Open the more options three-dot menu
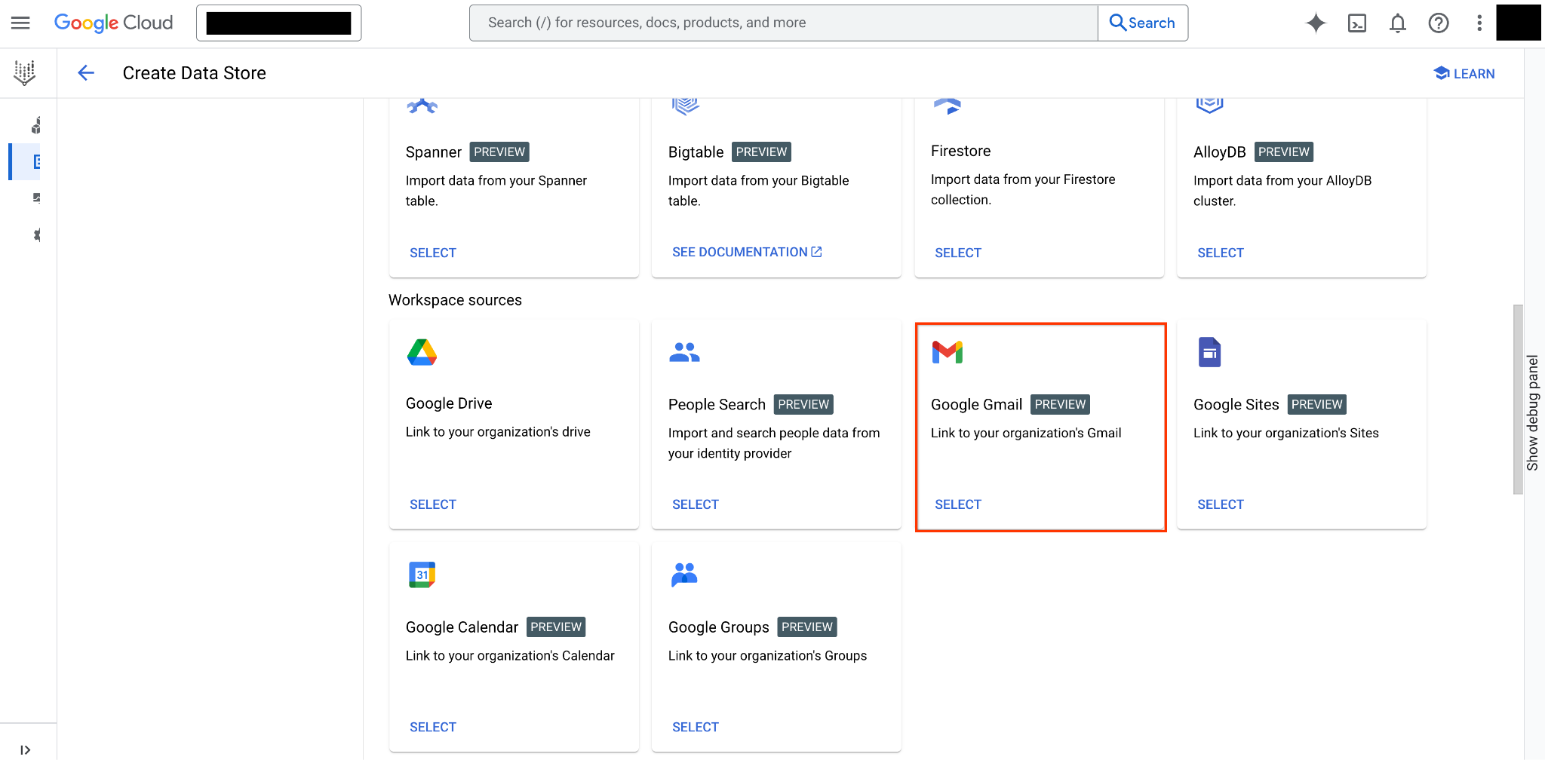This screenshot has width=1545, height=760. [1478, 23]
